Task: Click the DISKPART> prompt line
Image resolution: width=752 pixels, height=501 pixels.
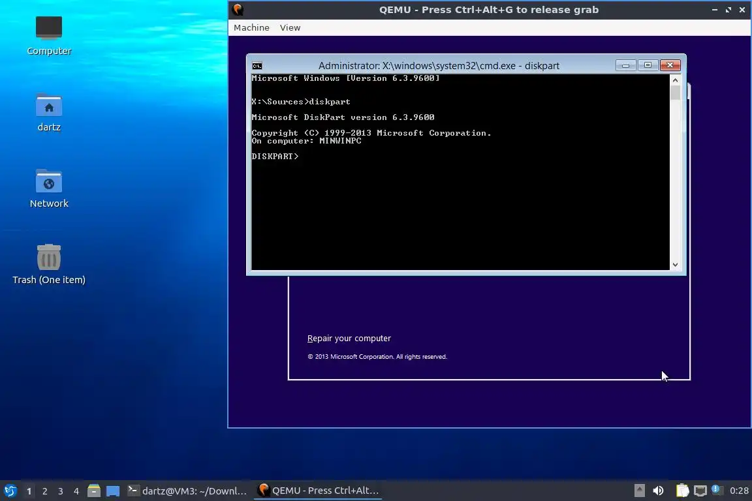Action: pos(275,157)
